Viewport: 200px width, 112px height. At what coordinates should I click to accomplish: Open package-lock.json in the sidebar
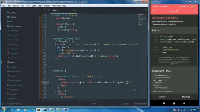[x=16, y=85]
